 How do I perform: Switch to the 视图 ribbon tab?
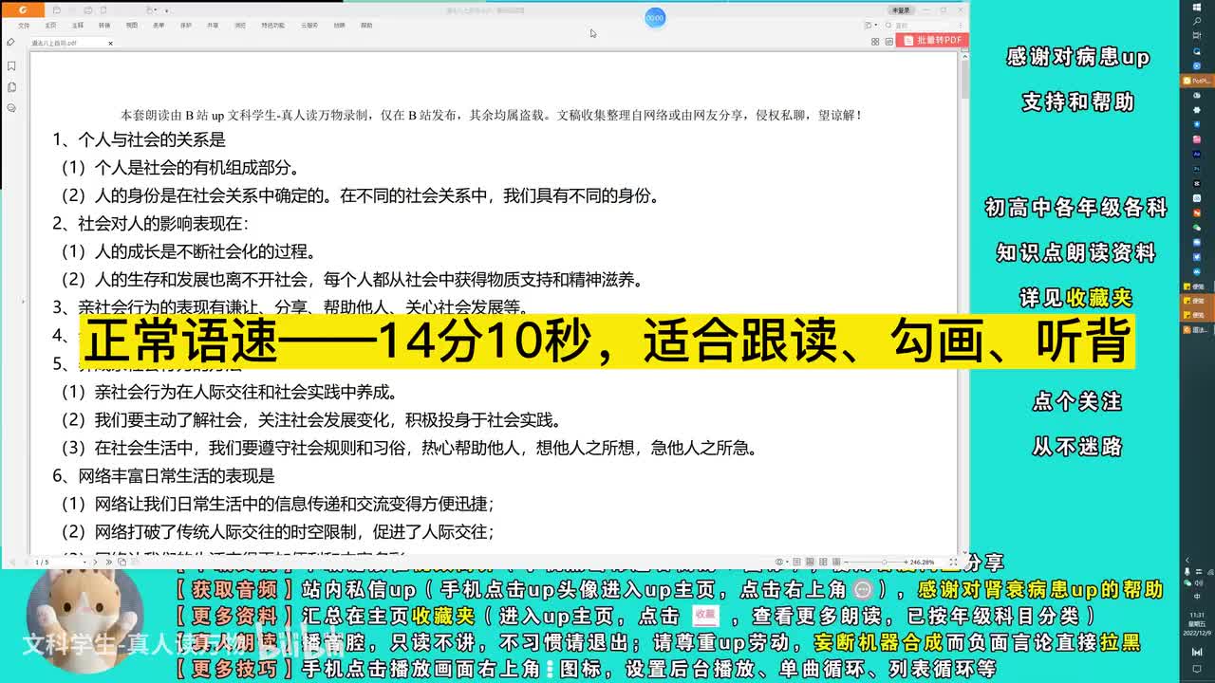point(132,26)
